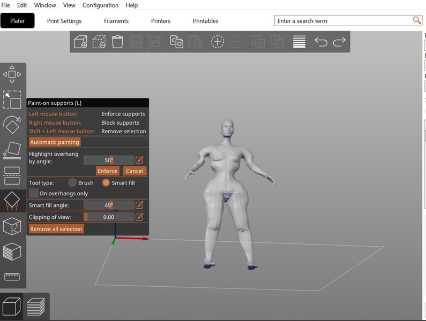The width and height of the screenshot is (426, 321).
Task: Open the Configuration menu
Action: point(100,5)
